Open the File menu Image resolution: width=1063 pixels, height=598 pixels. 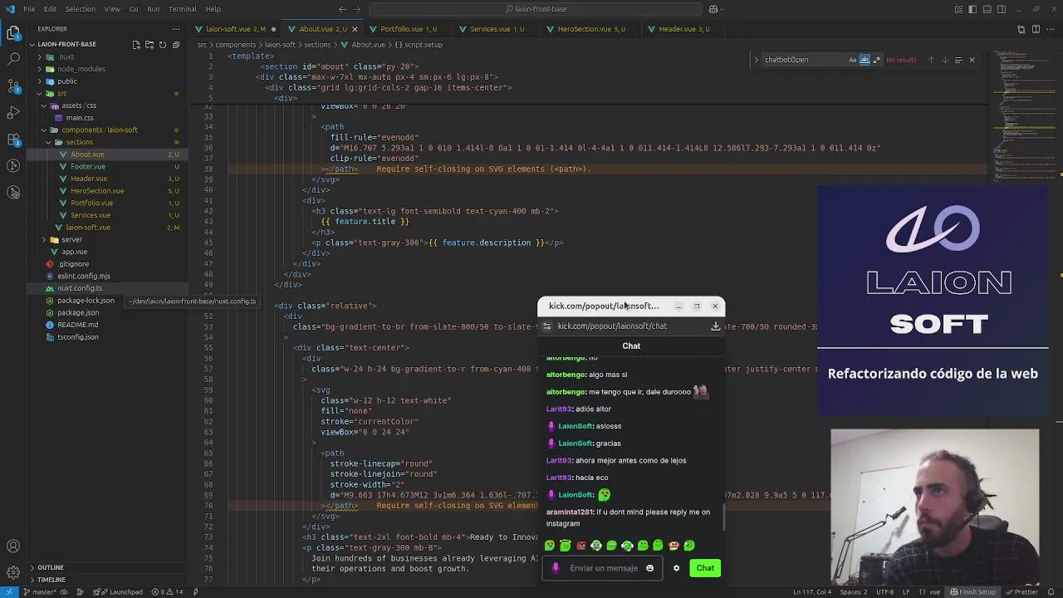29,9
